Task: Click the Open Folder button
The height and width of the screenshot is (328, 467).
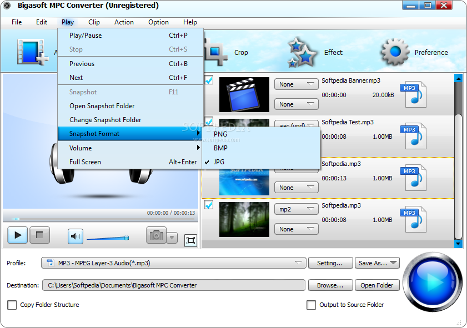Action: point(377,285)
